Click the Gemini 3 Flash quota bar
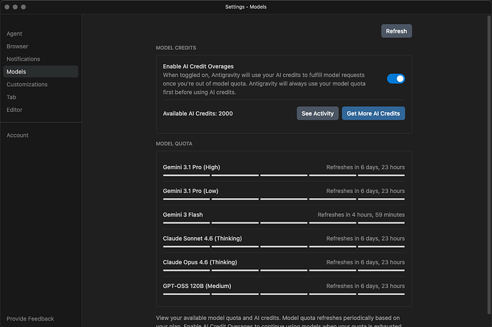Screen dimensions: 492x327 click(284, 222)
